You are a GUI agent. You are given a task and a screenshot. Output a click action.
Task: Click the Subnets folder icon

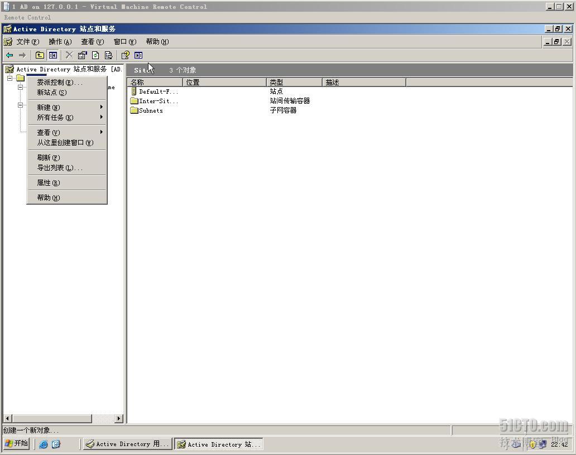134,110
